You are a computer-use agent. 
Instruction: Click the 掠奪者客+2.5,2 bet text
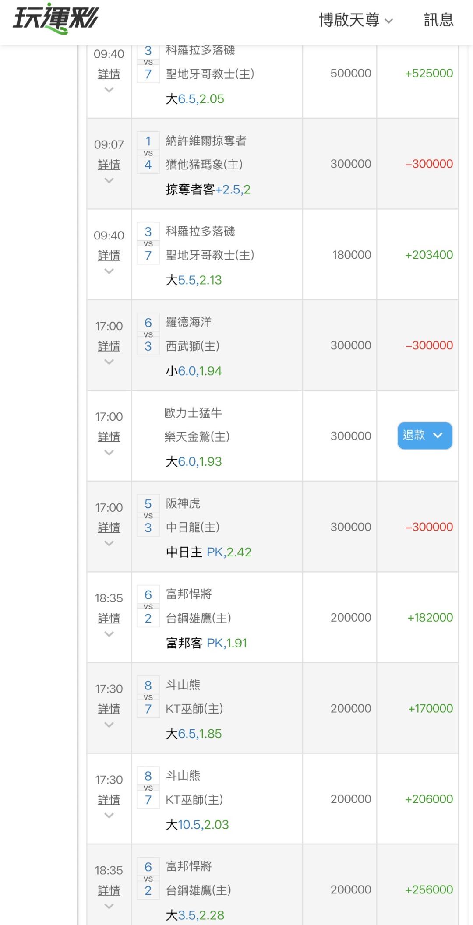pyautogui.click(x=208, y=190)
